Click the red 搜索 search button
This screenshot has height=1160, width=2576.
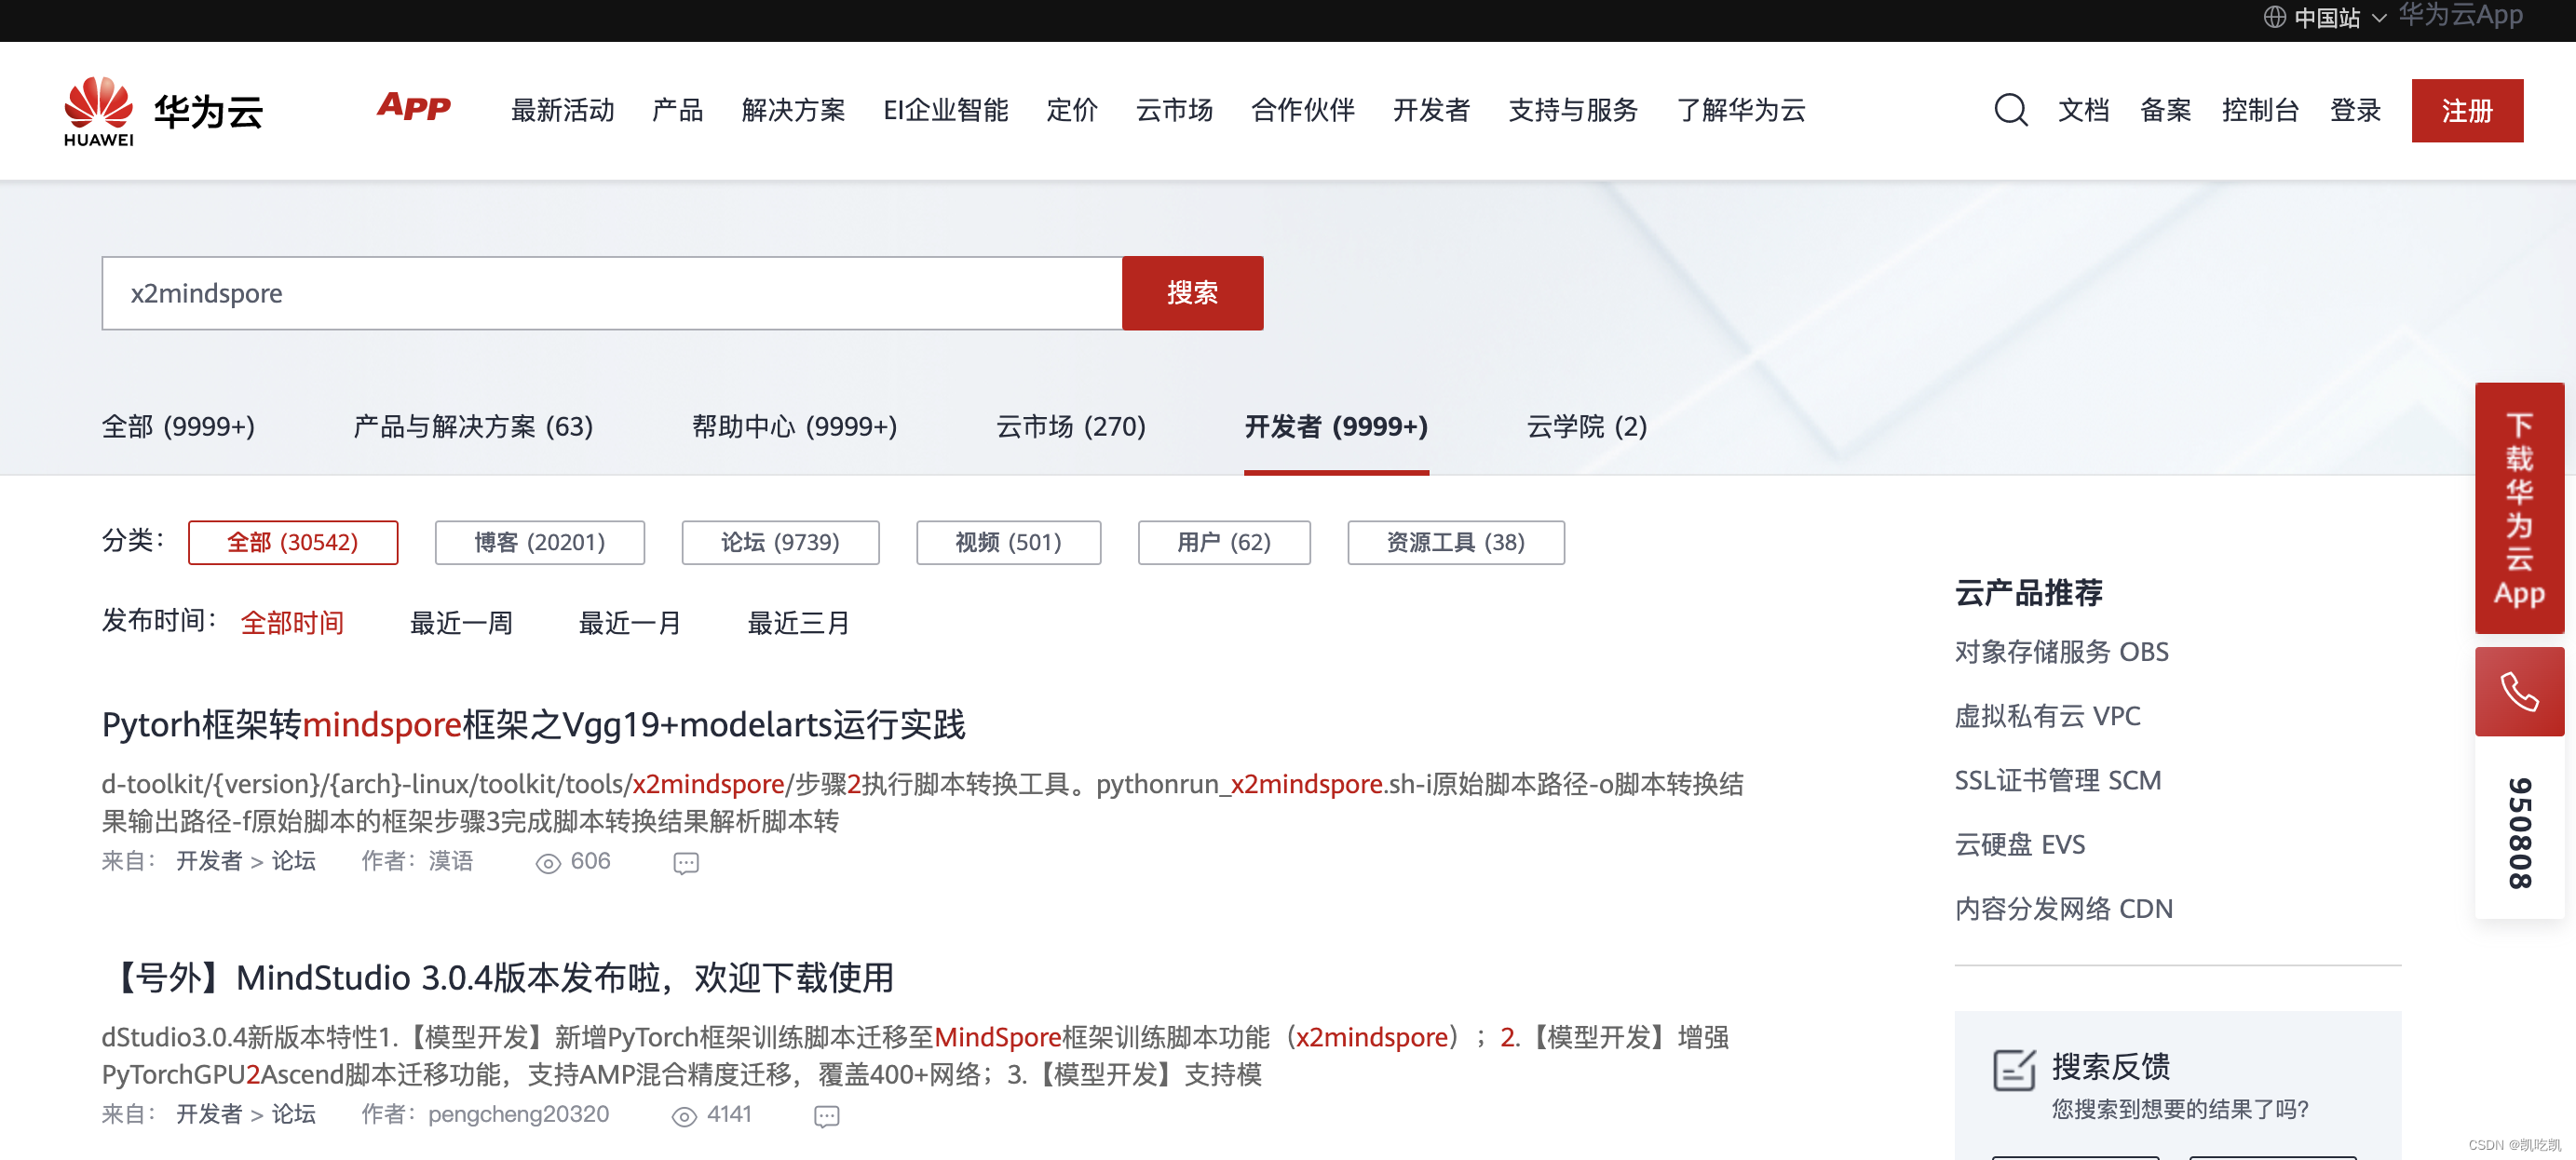click(x=1192, y=293)
